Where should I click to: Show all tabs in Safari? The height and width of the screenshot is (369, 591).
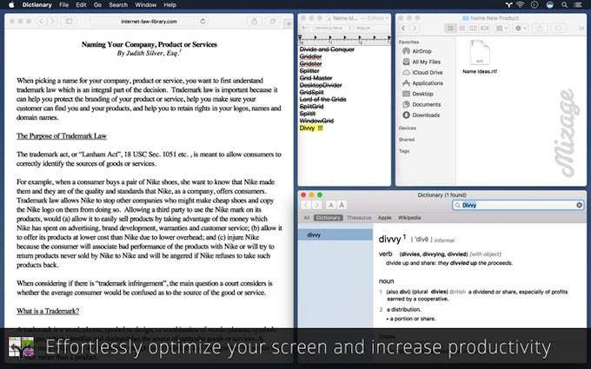273,22
